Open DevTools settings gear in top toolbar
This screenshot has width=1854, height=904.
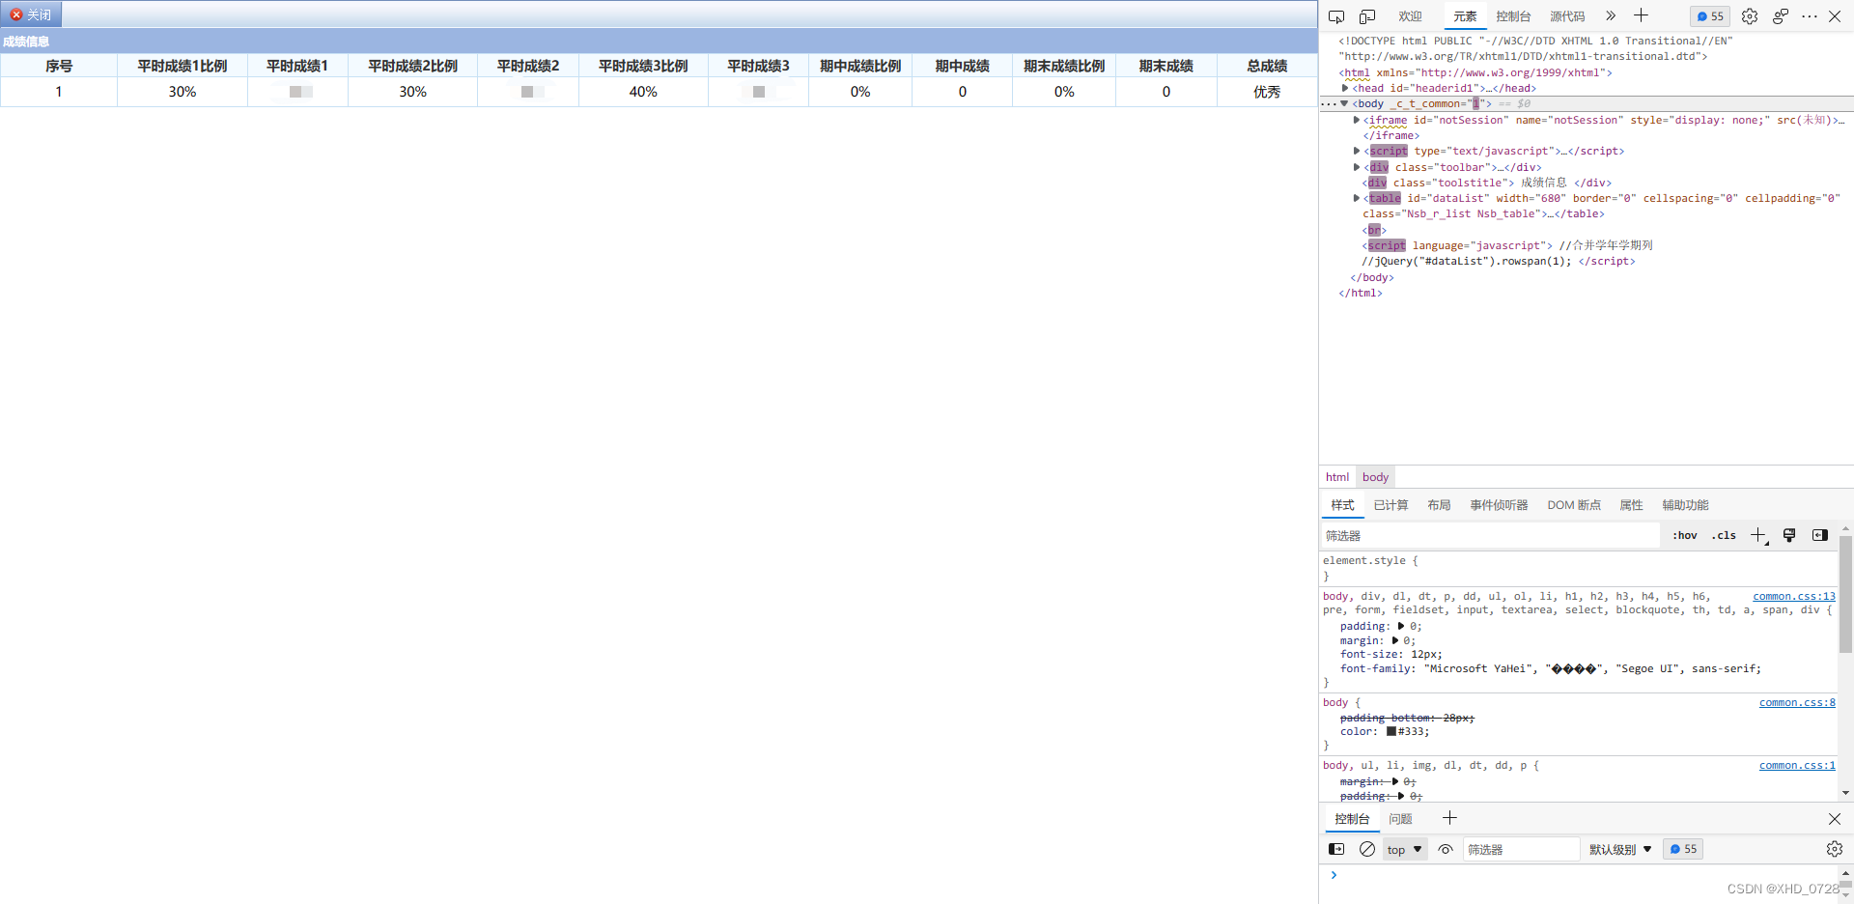pos(1750,16)
